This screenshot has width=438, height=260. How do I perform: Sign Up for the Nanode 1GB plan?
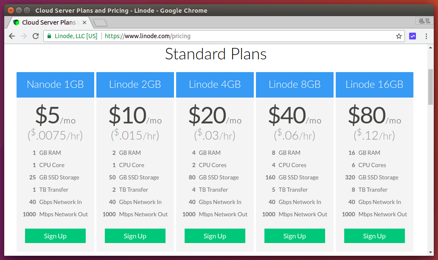[55, 236]
